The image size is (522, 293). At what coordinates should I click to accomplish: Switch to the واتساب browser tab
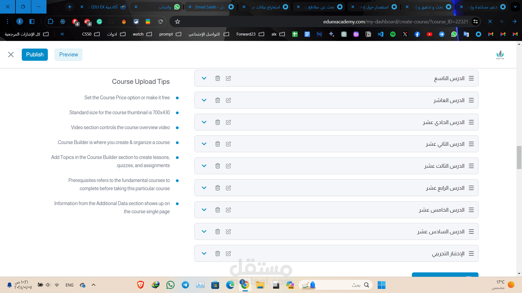click(163, 7)
